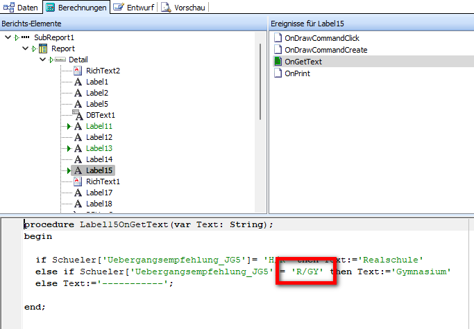The height and width of the screenshot is (329, 474).
Task: Select Label5 in the tree
Action: coord(97,104)
